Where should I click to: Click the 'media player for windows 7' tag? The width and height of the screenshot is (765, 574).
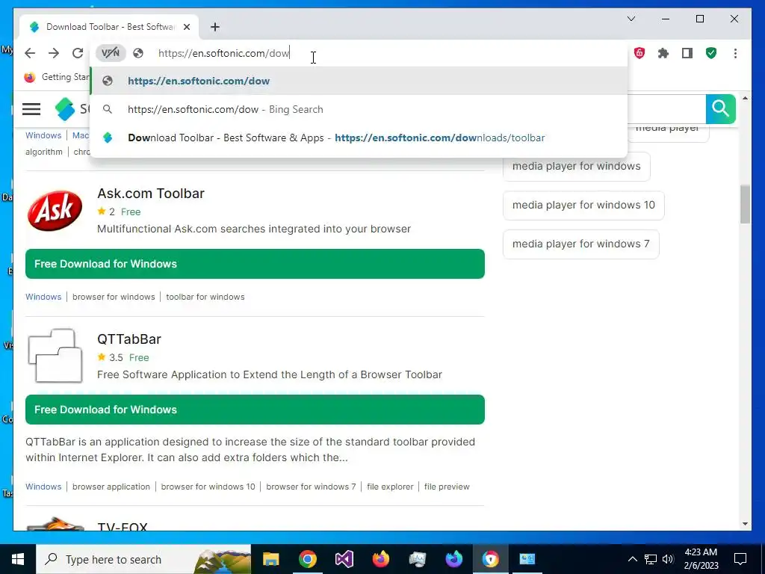(x=580, y=244)
